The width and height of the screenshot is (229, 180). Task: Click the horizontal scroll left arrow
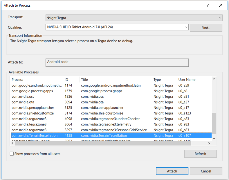click(x=12, y=143)
